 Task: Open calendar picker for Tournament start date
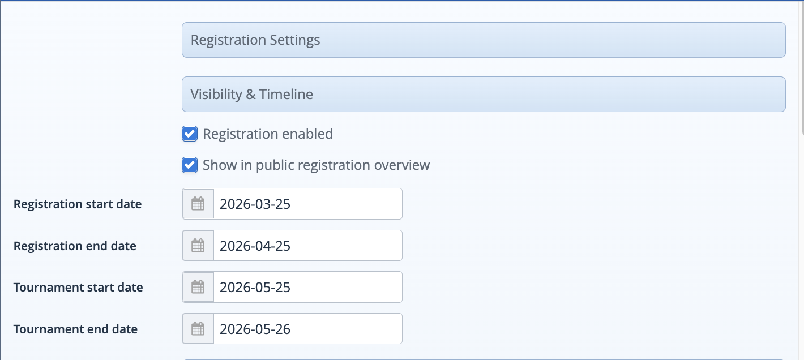click(198, 287)
